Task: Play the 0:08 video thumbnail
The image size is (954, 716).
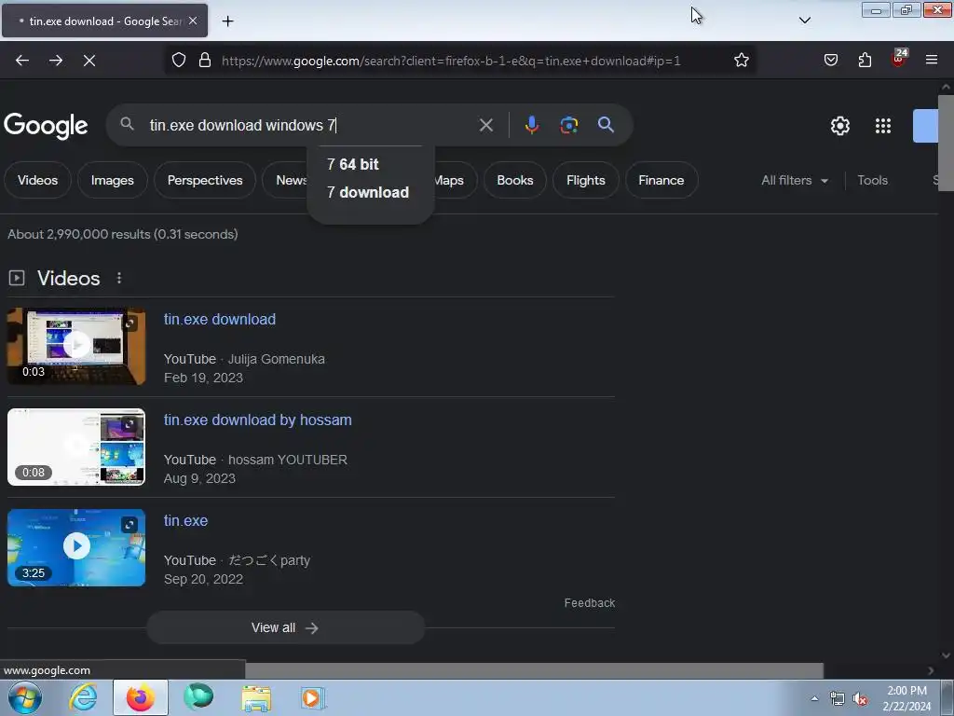Action: tap(76, 447)
